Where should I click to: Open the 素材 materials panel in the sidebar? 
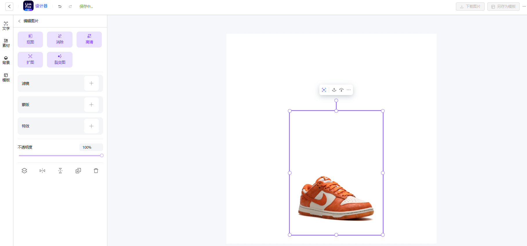tap(6, 43)
